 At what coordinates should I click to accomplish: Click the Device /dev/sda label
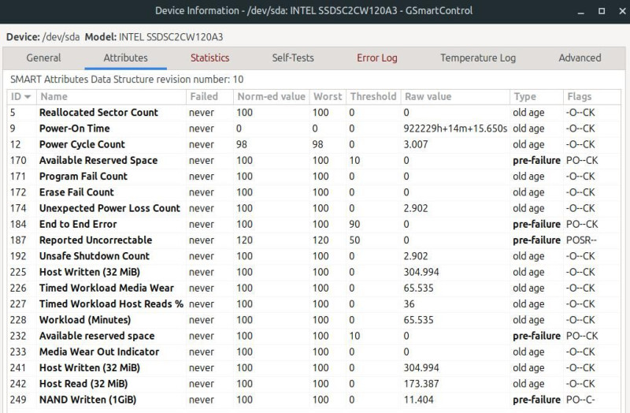pos(43,37)
